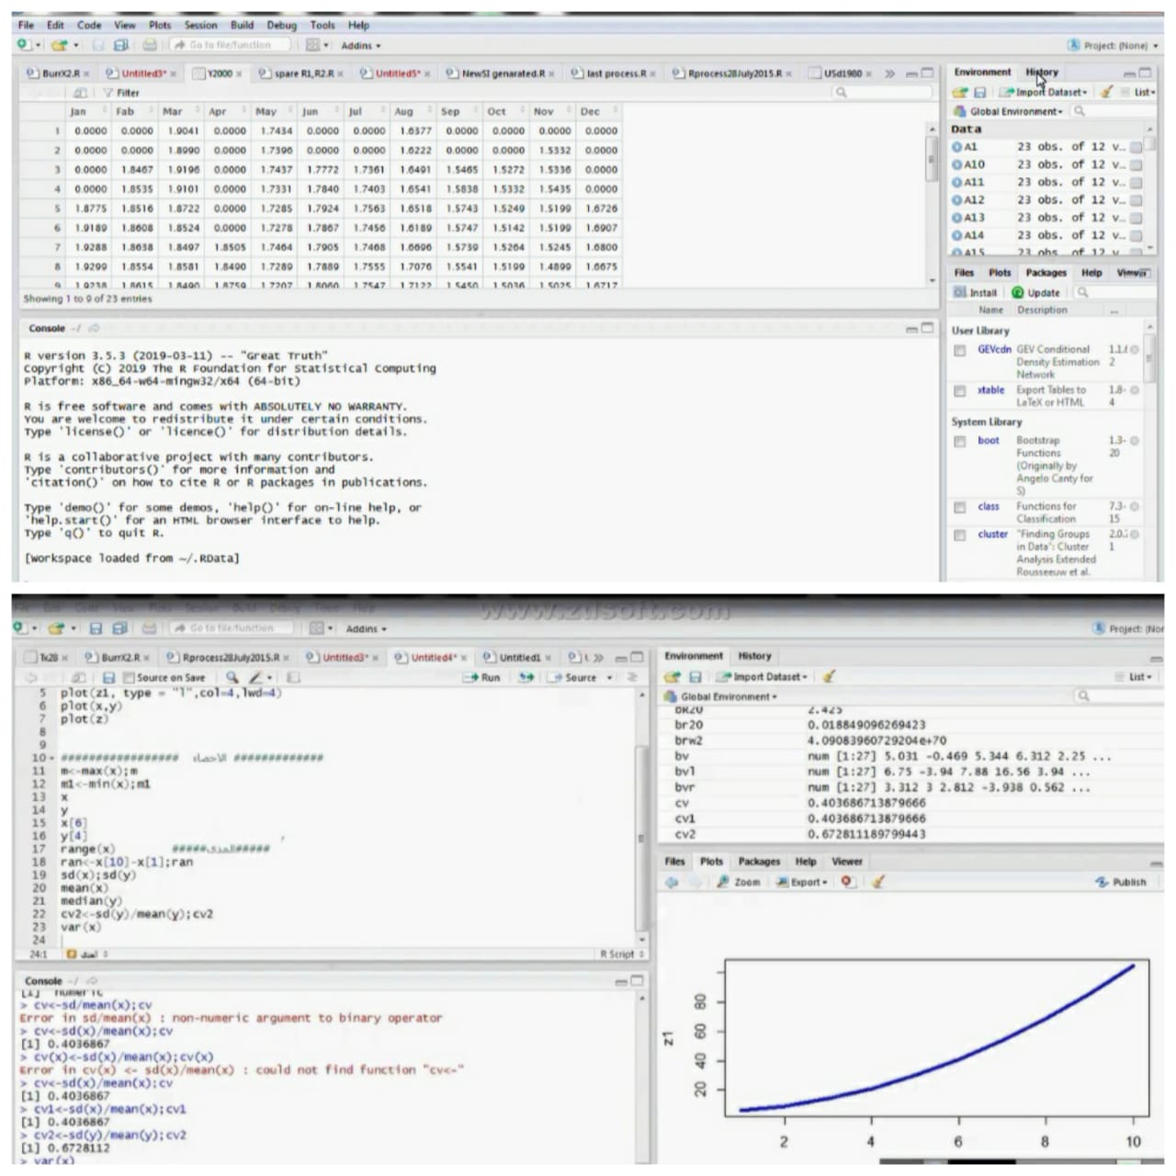1176x1176 pixels.
Task: Expand the A1 data frame blue arrow icon
Action: coord(956,147)
